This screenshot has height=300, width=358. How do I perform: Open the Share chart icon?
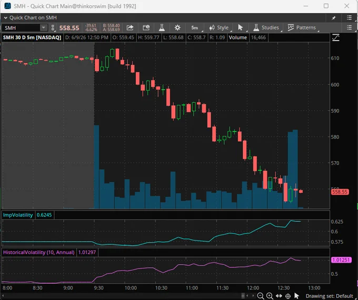[130, 27]
